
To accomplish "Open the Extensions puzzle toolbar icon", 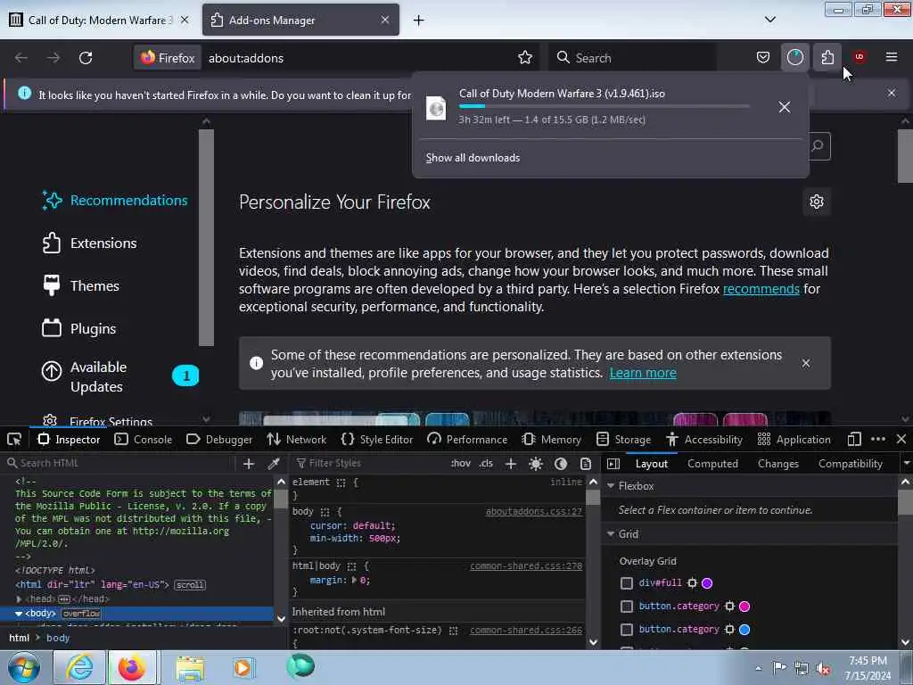I will (x=827, y=58).
